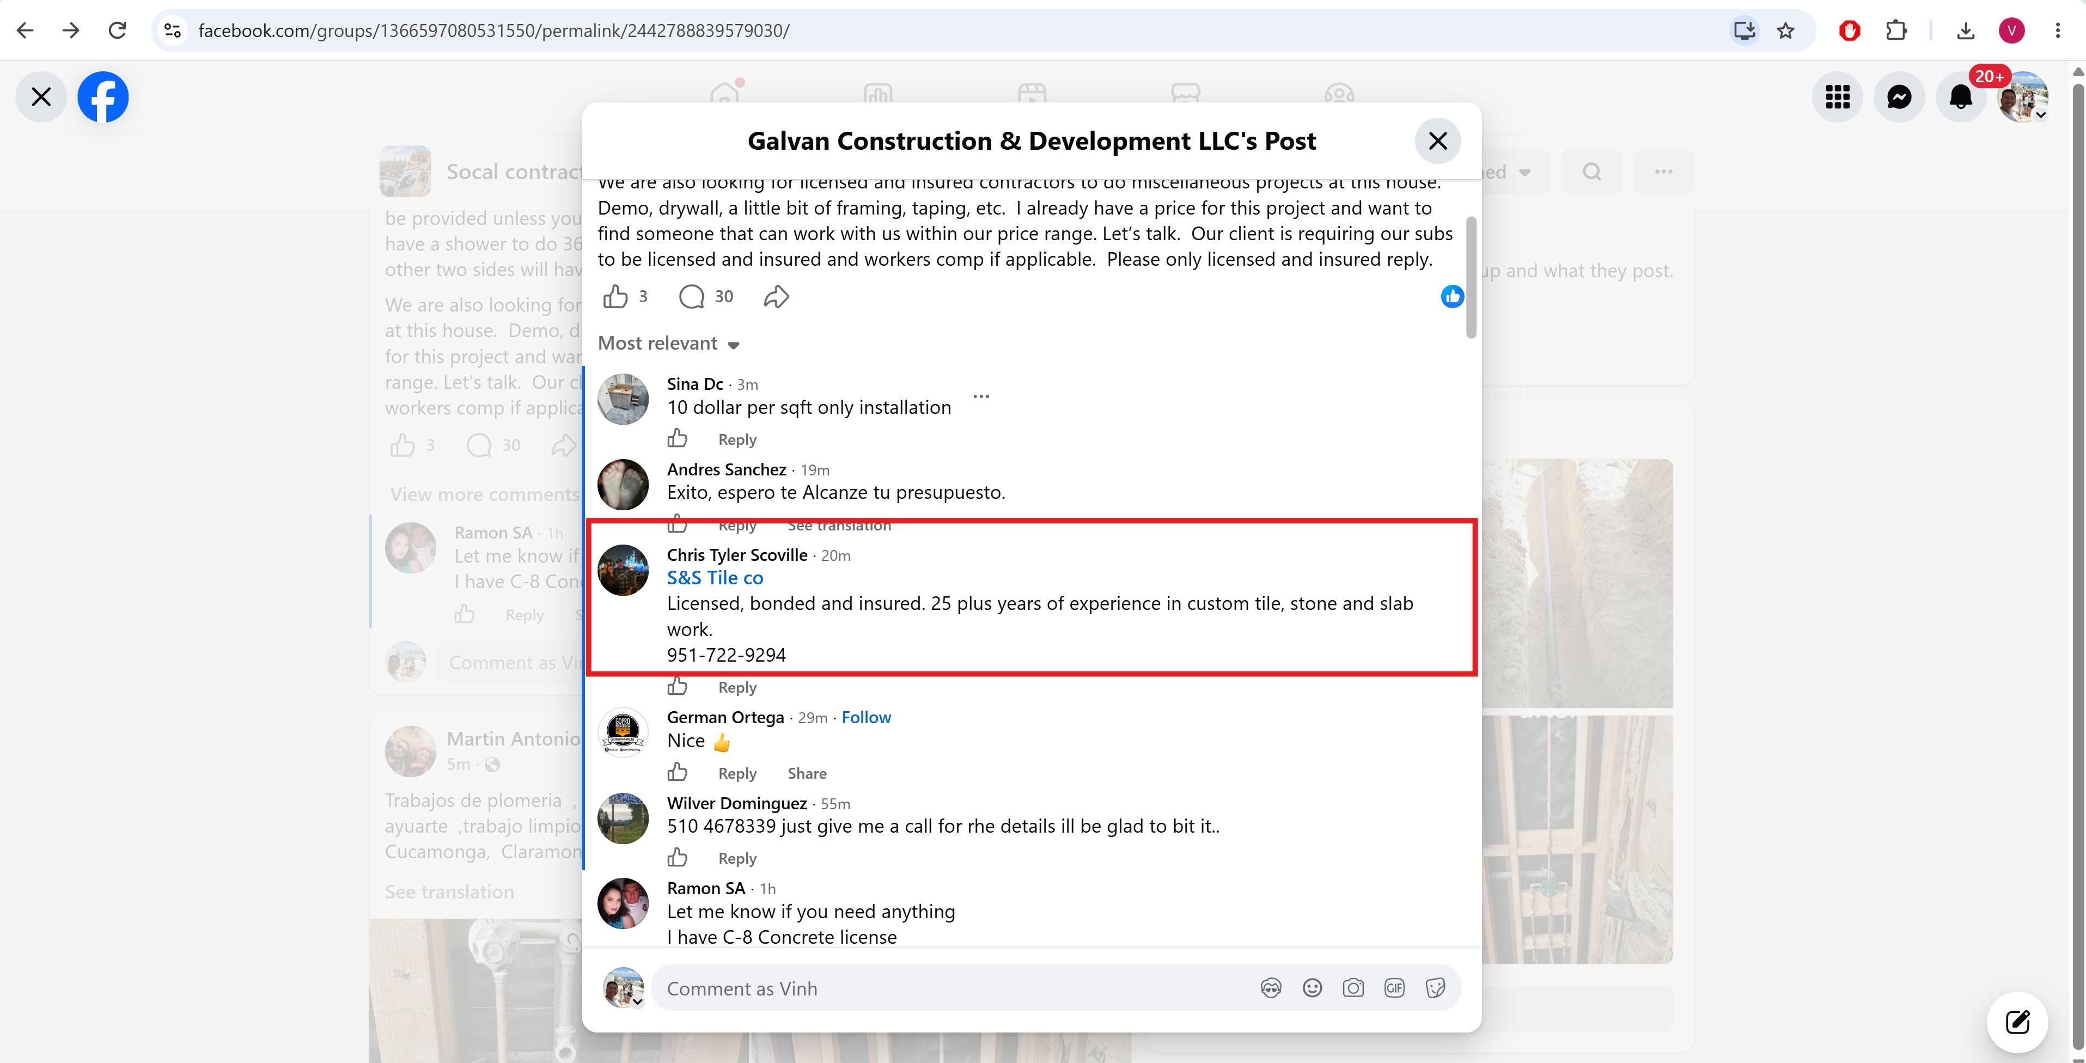Open Most relevant comment sorting dropdown
Viewport: 2086px width, 1063px height.
coord(669,343)
